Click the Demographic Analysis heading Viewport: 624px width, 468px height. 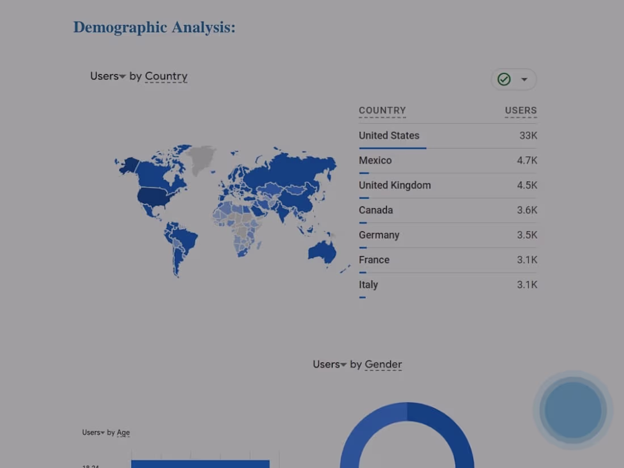tap(154, 27)
